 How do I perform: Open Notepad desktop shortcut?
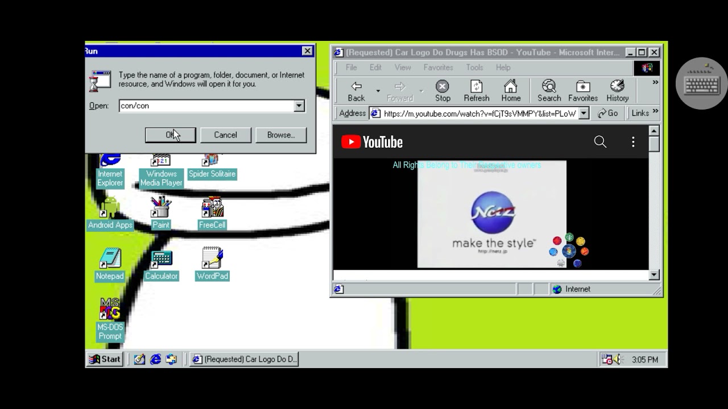click(110, 264)
